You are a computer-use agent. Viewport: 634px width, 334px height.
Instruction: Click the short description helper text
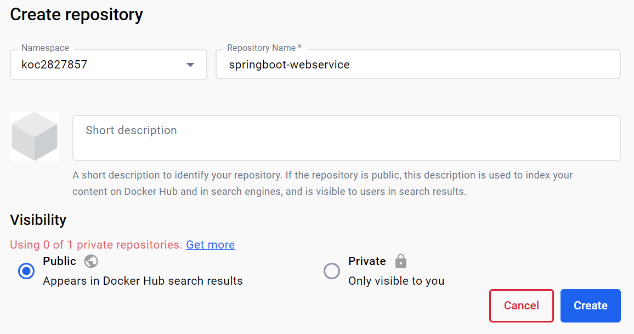[322, 183]
